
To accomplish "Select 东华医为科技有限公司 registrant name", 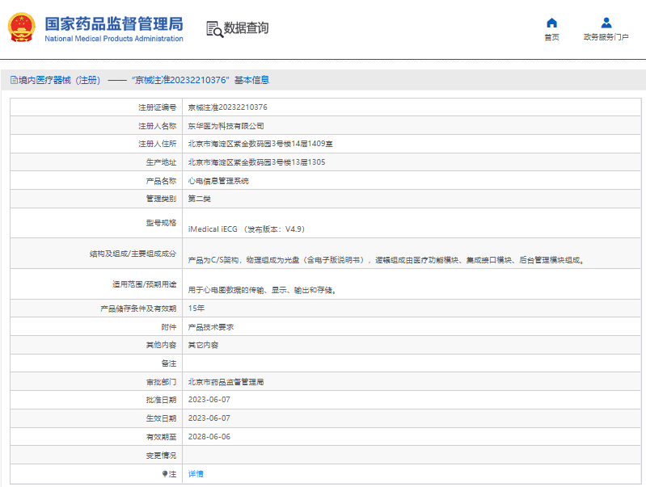I will click(x=226, y=126).
